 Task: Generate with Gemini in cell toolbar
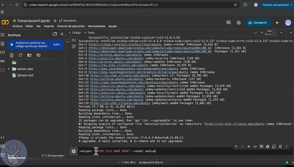click(x=249, y=146)
